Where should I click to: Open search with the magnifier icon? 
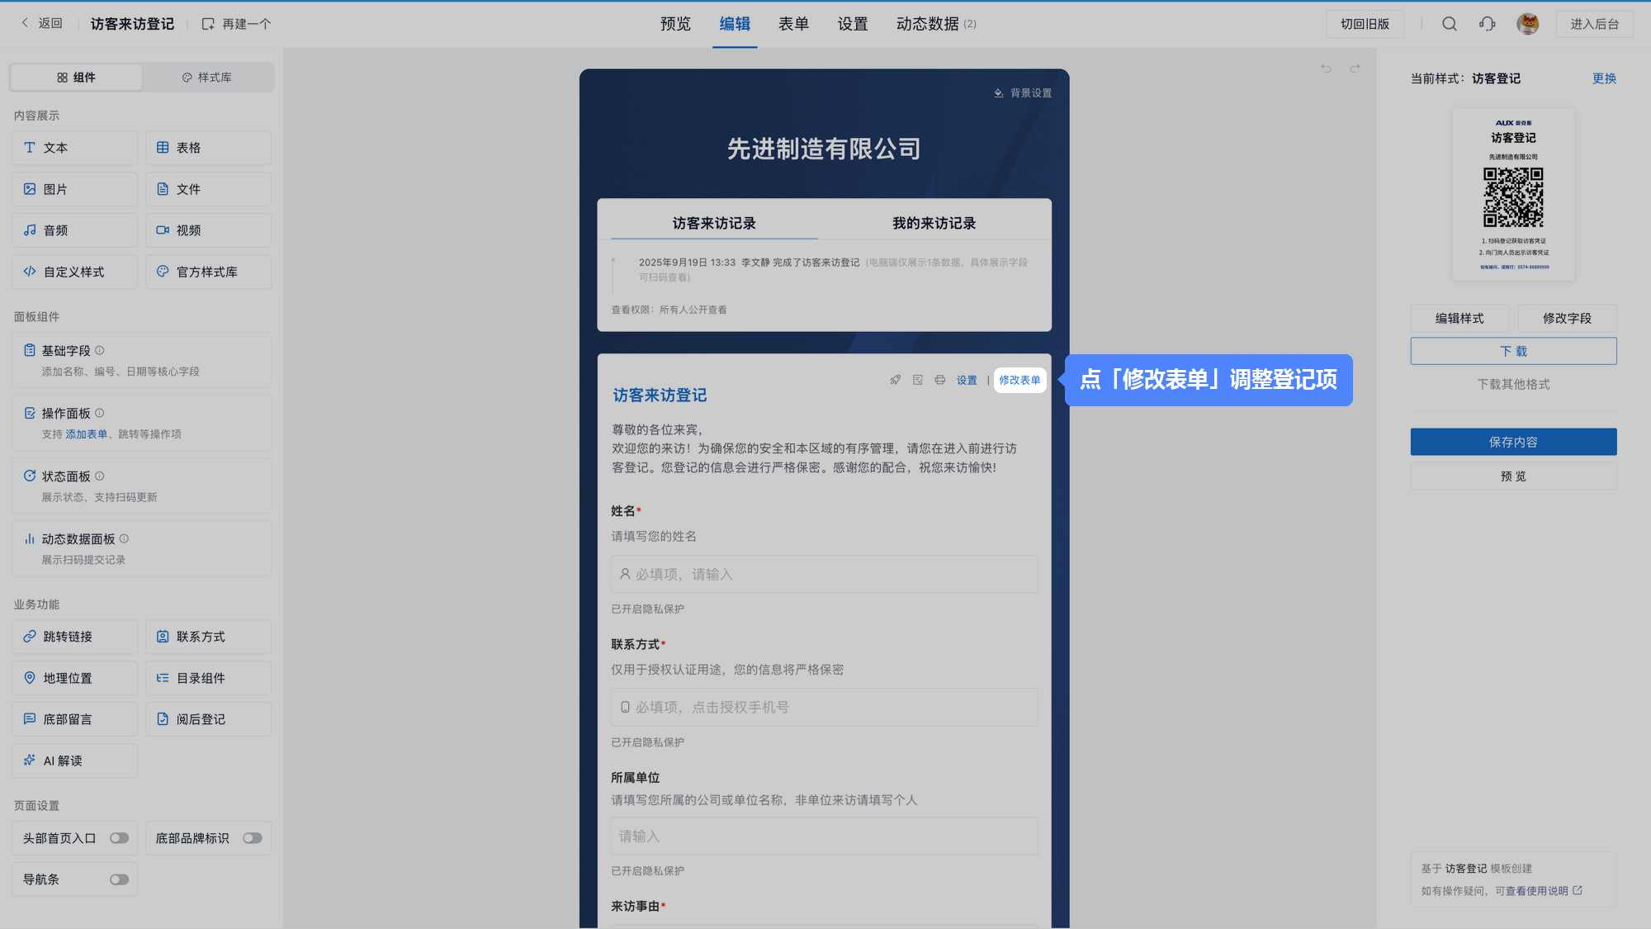(1450, 24)
